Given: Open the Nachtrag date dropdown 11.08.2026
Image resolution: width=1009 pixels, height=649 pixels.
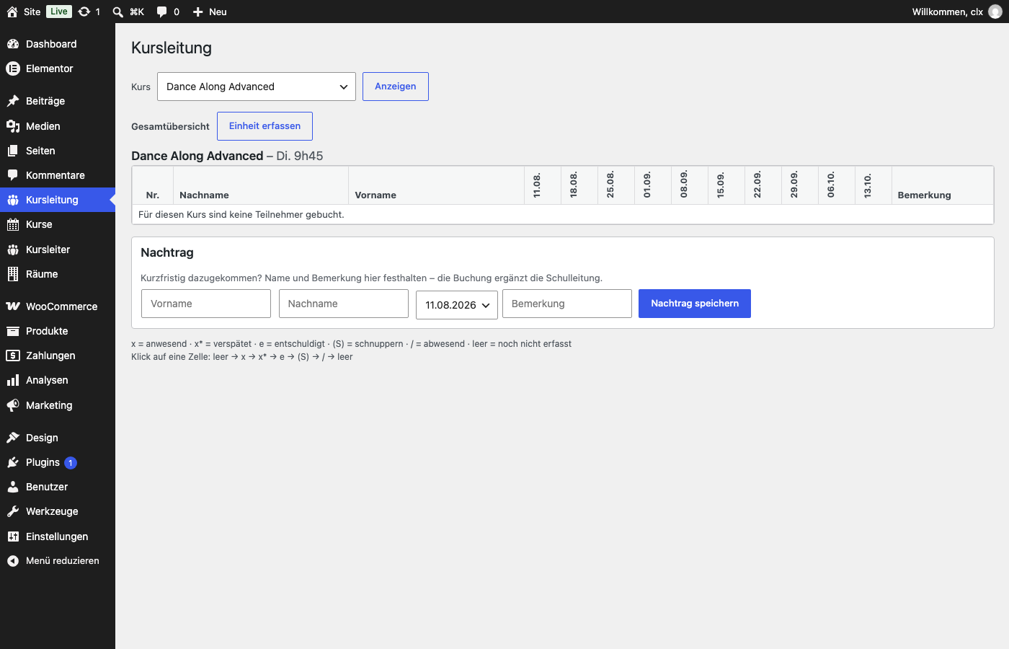Looking at the screenshot, I should [x=457, y=305].
